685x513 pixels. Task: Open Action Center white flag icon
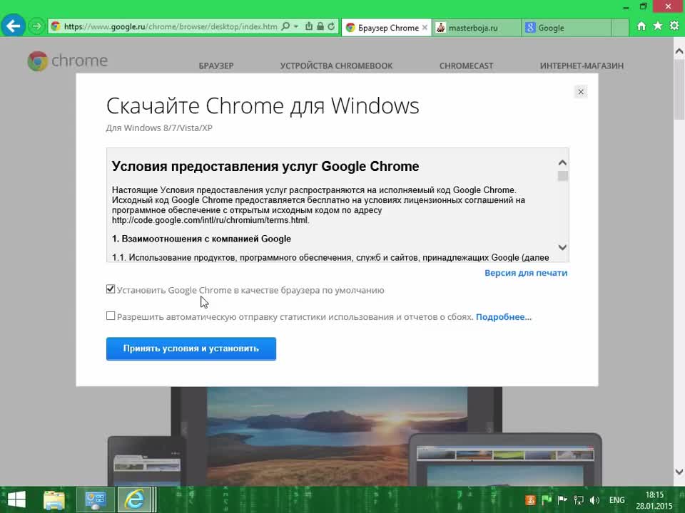tap(562, 500)
